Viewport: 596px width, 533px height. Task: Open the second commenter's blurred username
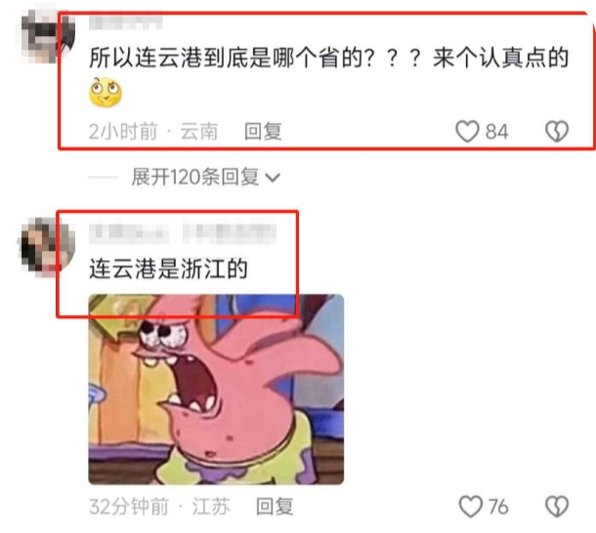183,233
